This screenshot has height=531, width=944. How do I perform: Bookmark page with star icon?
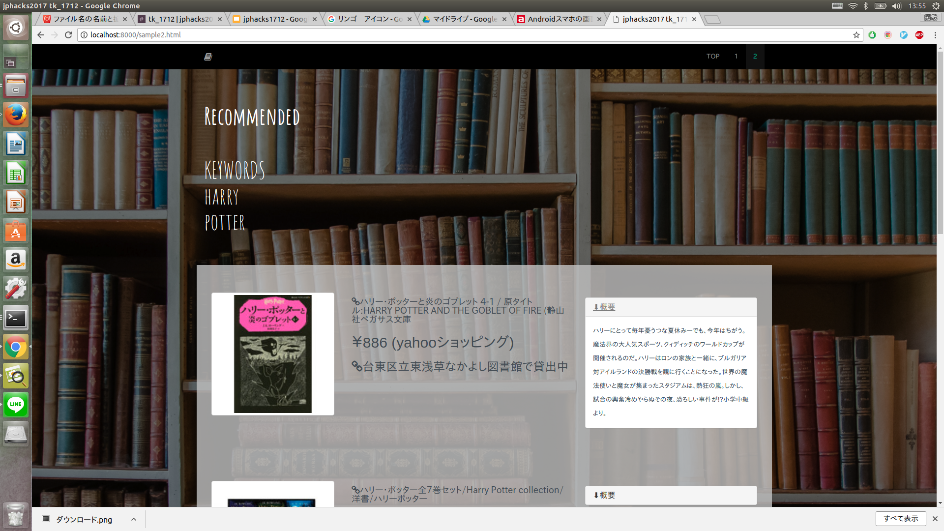point(856,35)
